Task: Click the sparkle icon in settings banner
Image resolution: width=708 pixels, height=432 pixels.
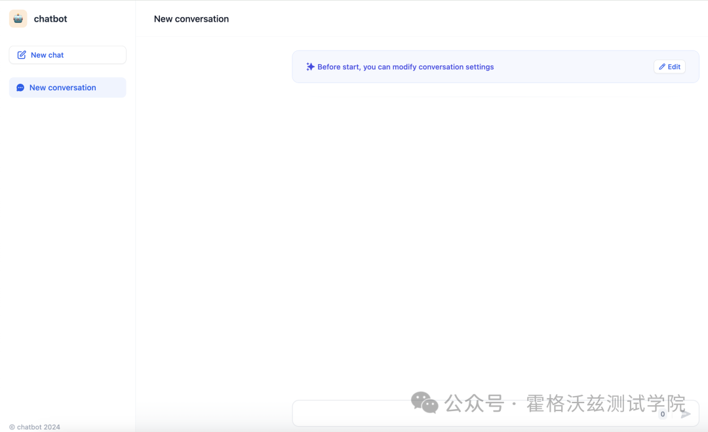Action: (x=310, y=67)
